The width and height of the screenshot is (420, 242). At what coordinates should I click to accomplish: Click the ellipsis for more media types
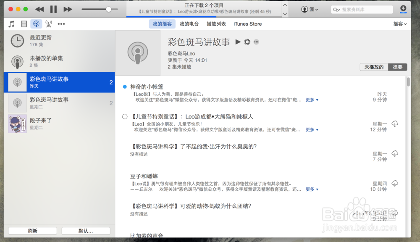pos(61,24)
